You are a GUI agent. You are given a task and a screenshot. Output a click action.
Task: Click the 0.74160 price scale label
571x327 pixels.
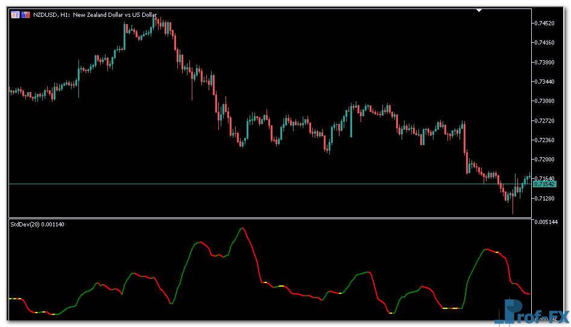544,43
